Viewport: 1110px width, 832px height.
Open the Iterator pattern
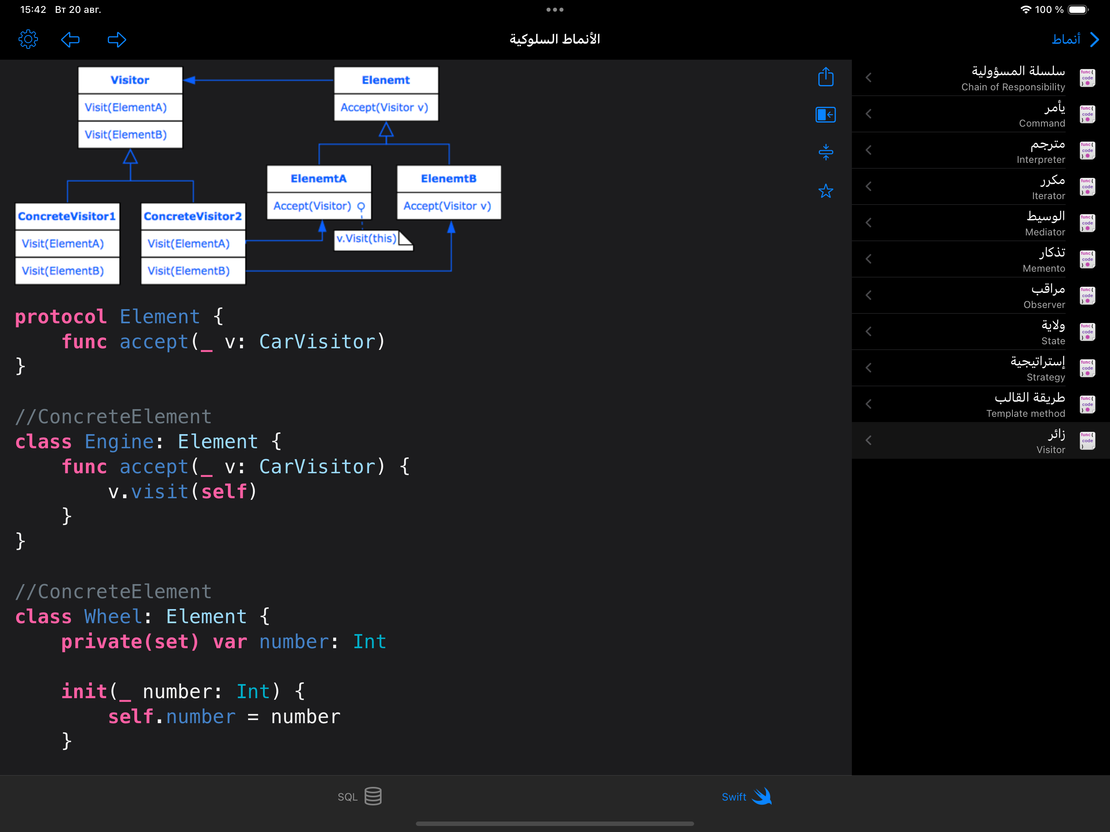click(x=981, y=187)
